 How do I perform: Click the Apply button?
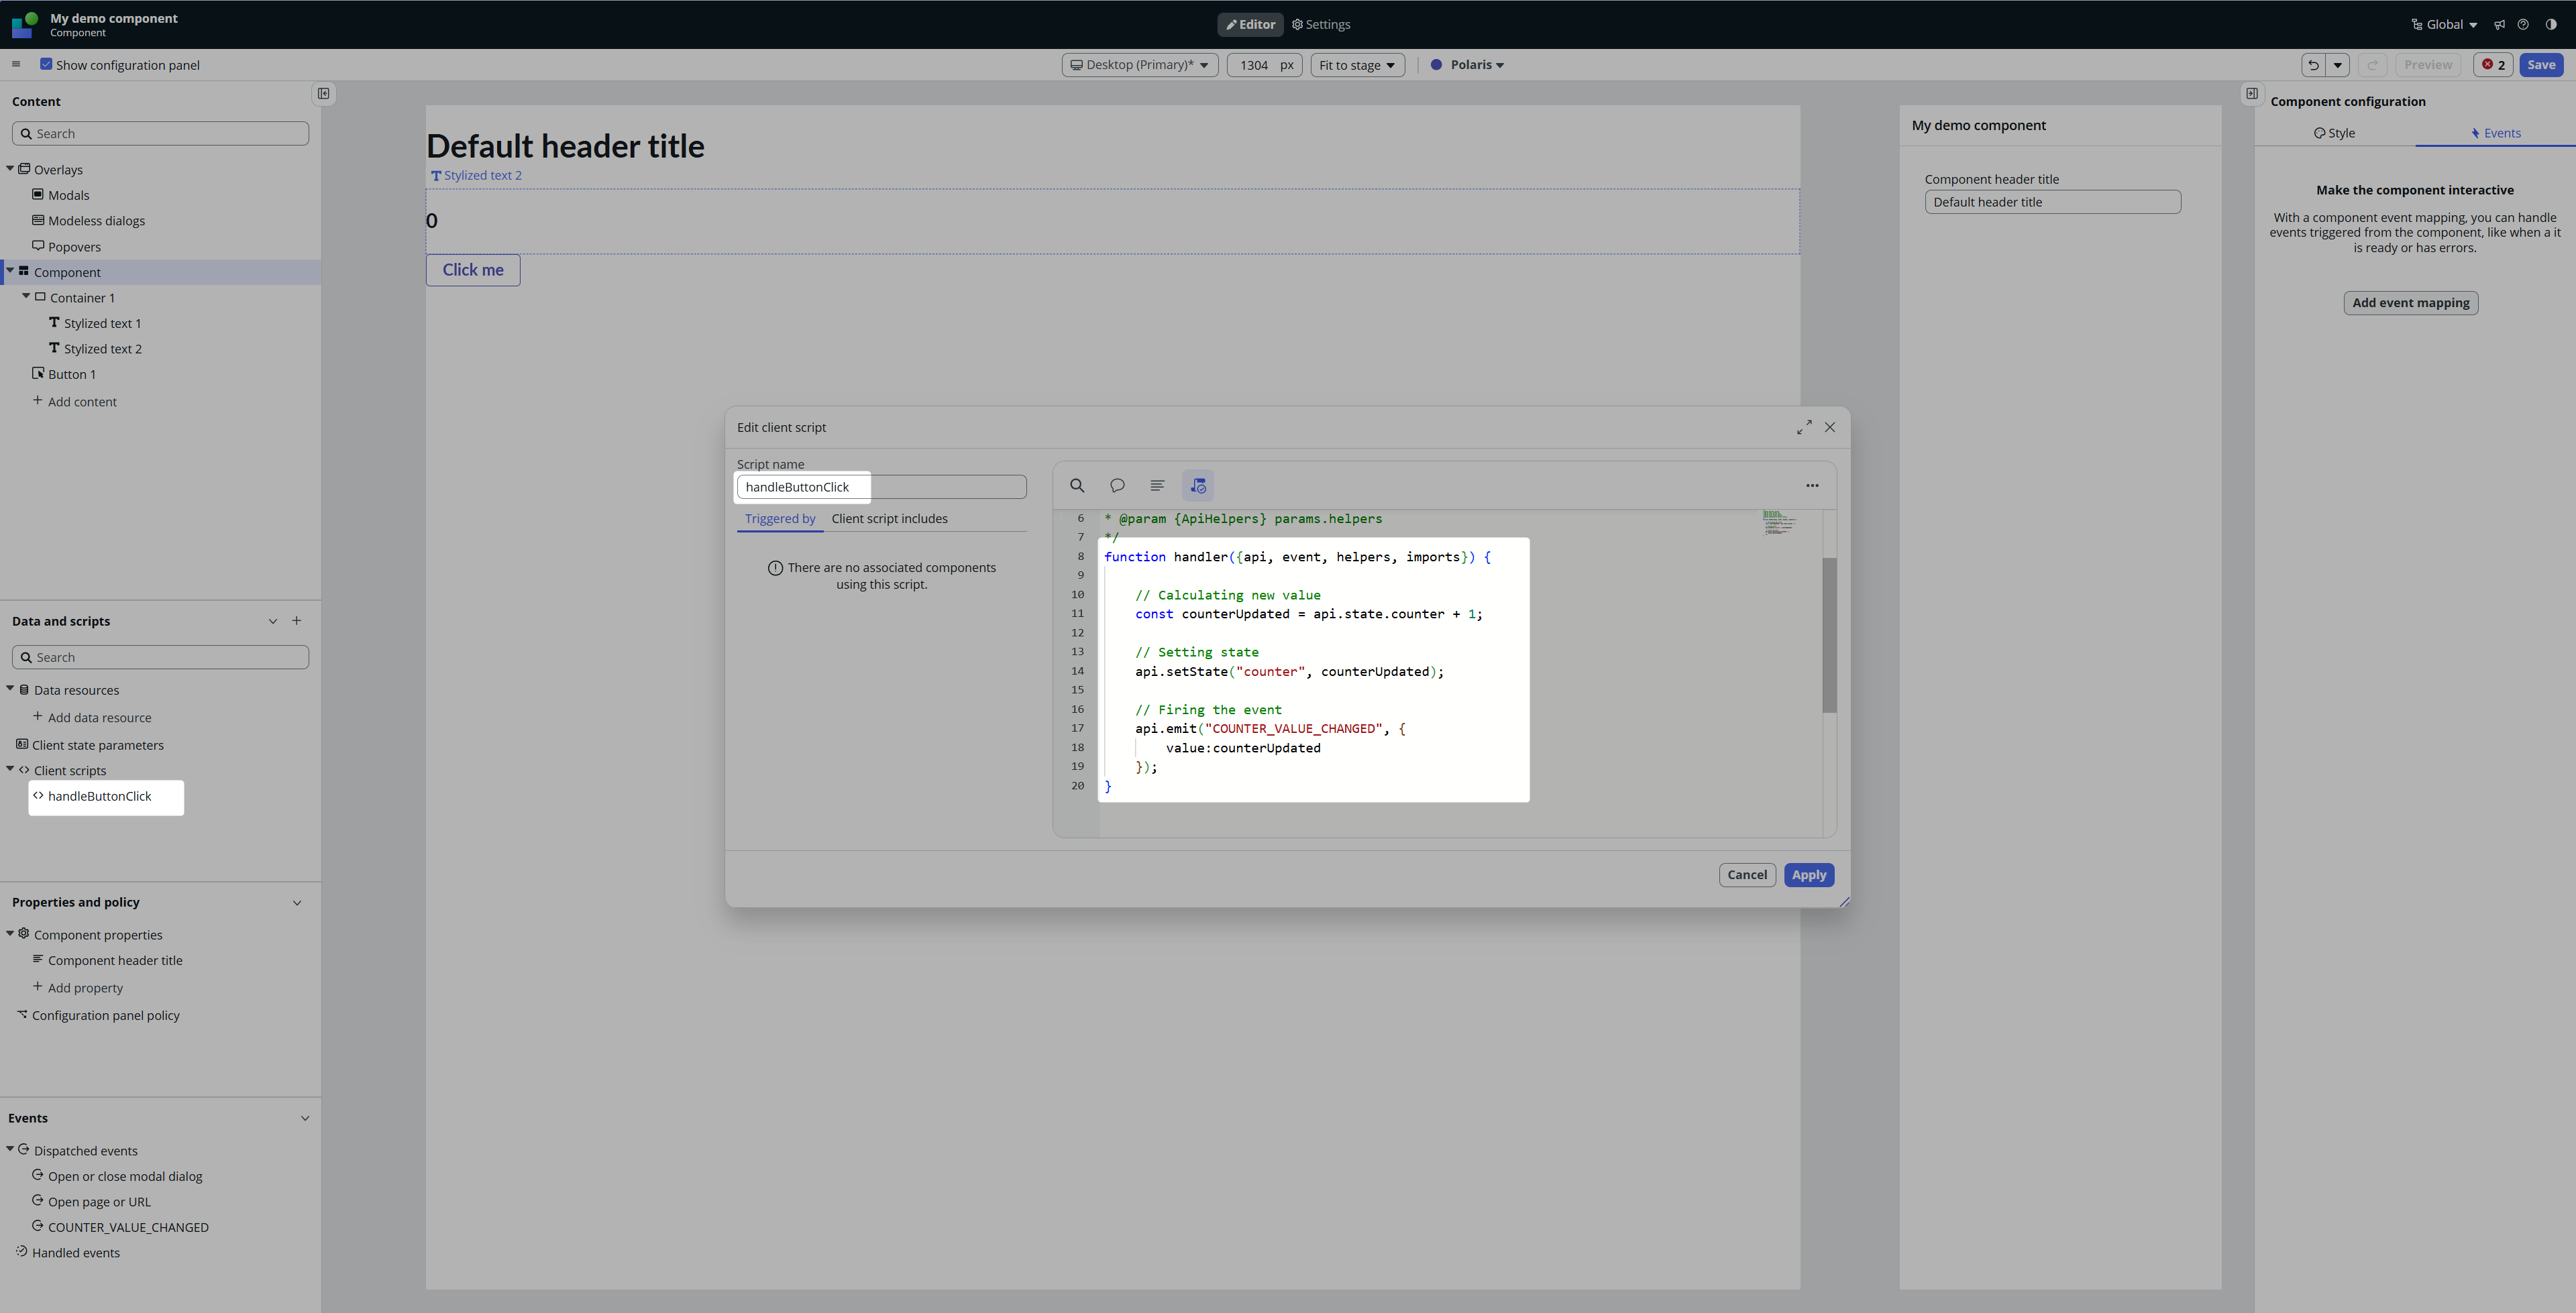pos(1808,875)
